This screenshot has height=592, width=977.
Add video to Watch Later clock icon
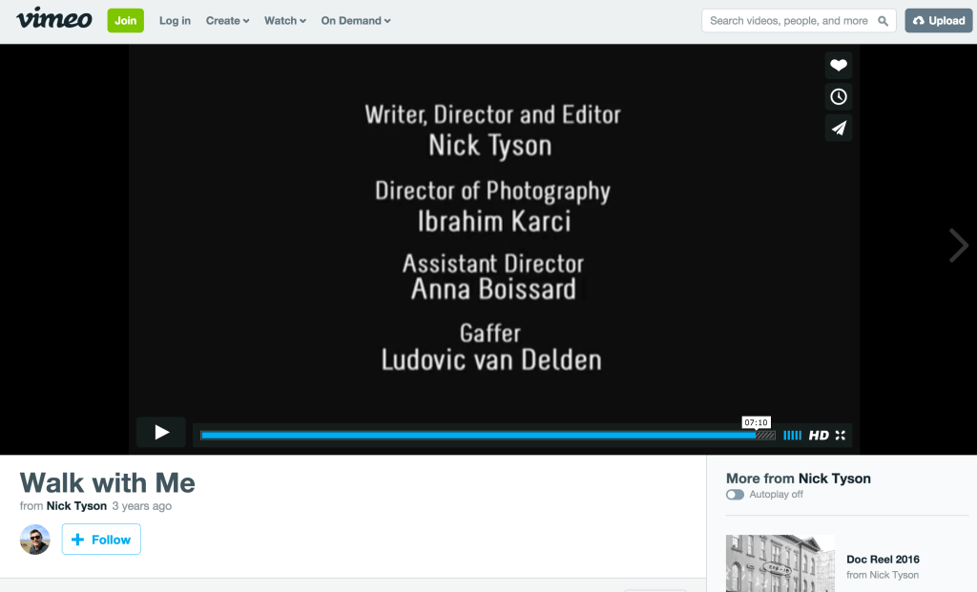(x=838, y=97)
